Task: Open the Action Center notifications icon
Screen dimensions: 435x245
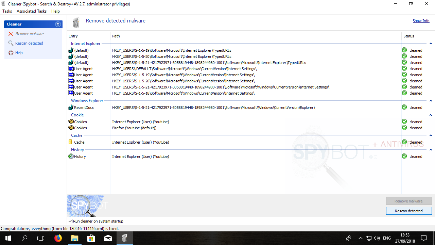Action: (424, 238)
